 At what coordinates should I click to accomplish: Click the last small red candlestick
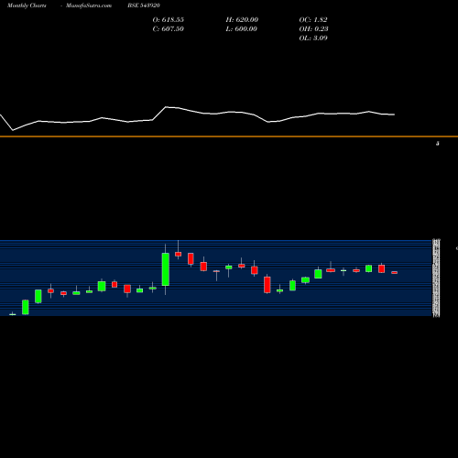coord(395,272)
